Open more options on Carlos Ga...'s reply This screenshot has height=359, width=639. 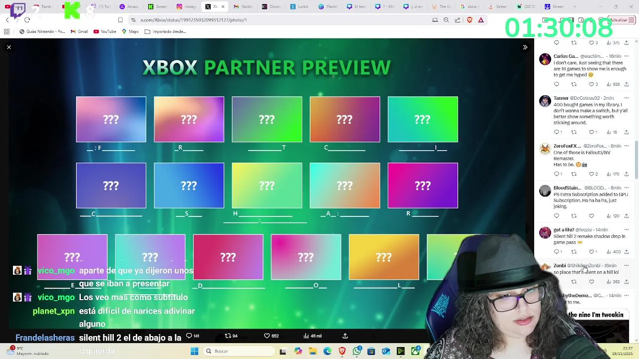[x=627, y=56]
